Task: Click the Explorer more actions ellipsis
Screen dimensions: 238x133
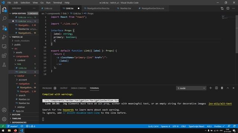Action: (34, 8)
